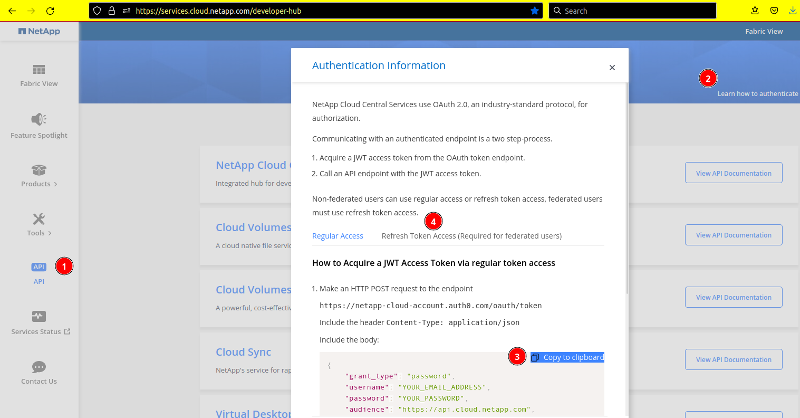Click the NetApp Cloud card title
Screen dimensions: 800x418
pos(253,165)
